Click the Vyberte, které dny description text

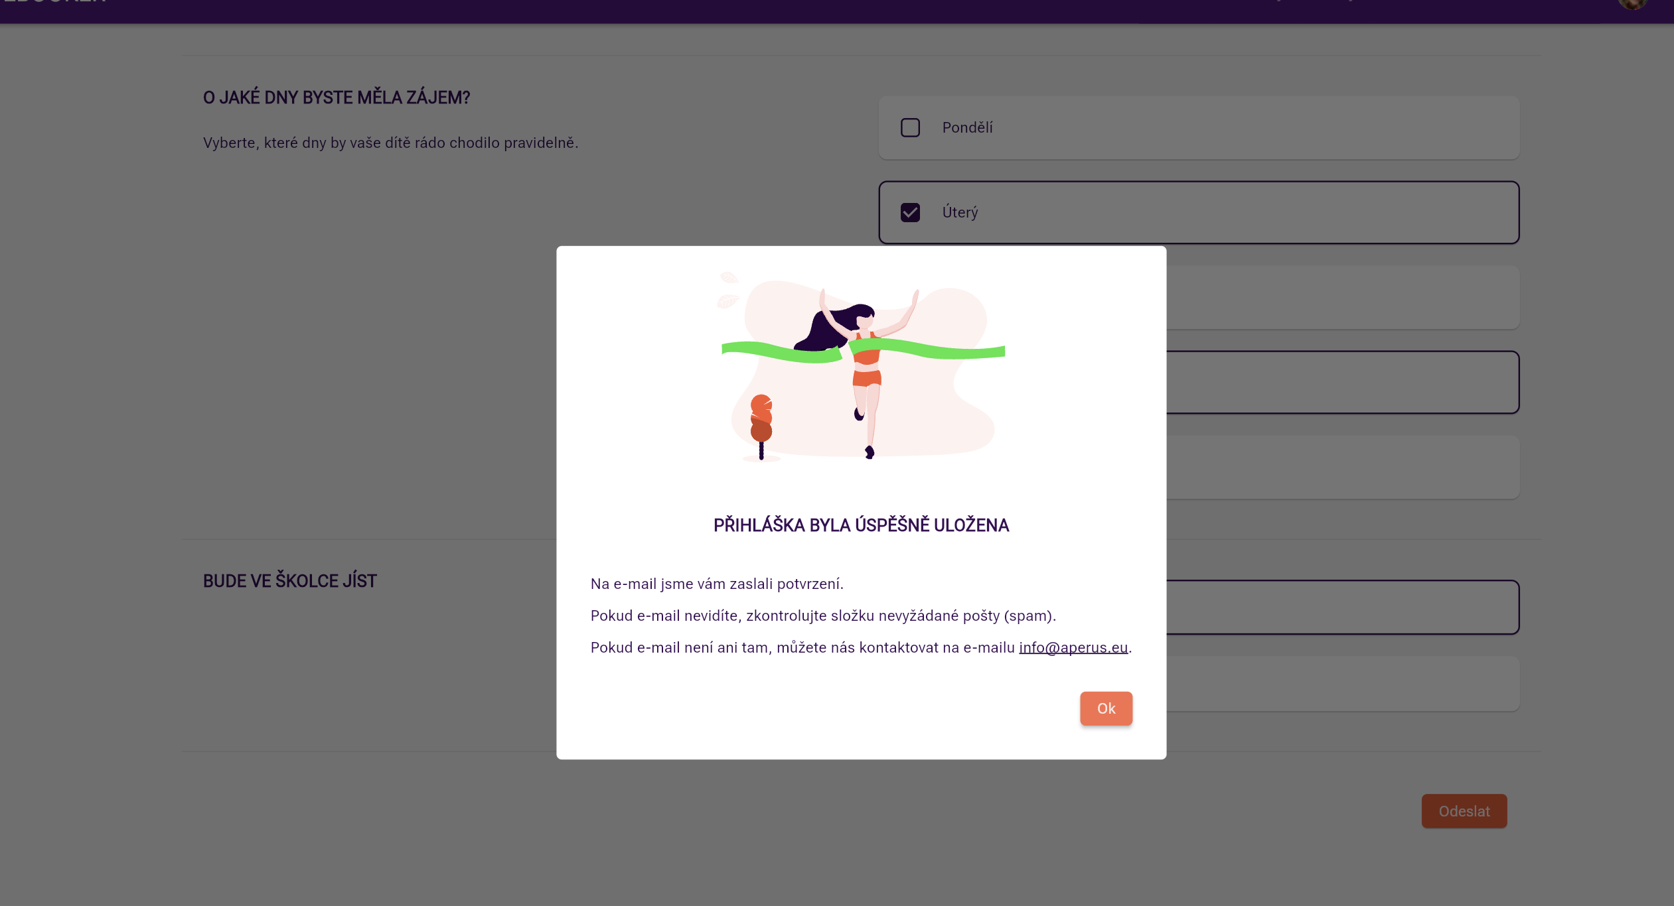391,143
